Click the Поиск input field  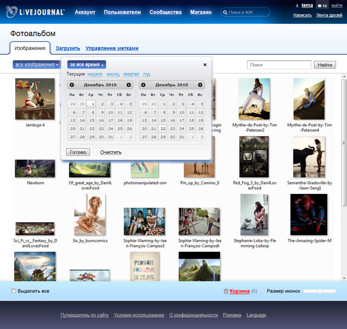click(x=279, y=65)
